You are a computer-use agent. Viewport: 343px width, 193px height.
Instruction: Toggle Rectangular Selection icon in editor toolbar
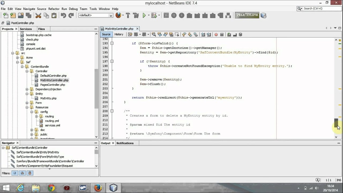click(x=177, y=34)
